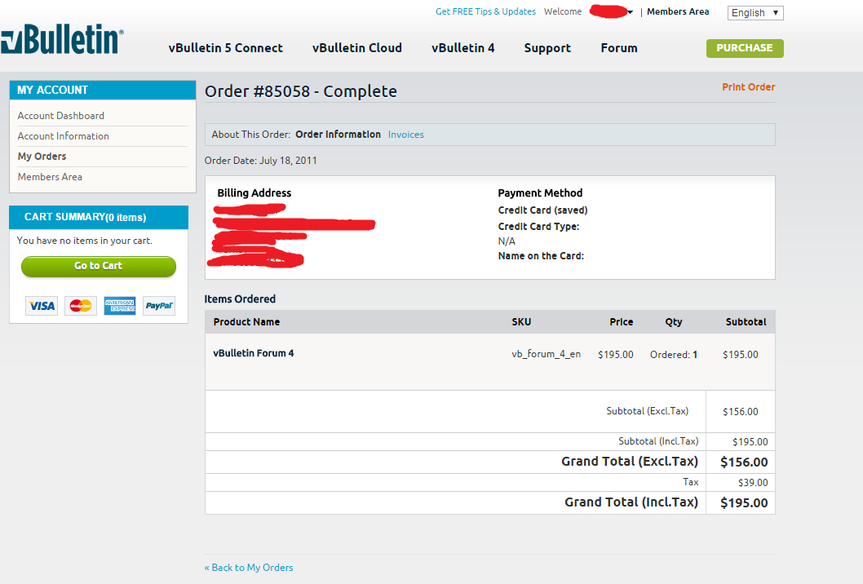The height and width of the screenshot is (584, 863).
Task: Click the Payment Method heading
Action: click(x=540, y=193)
